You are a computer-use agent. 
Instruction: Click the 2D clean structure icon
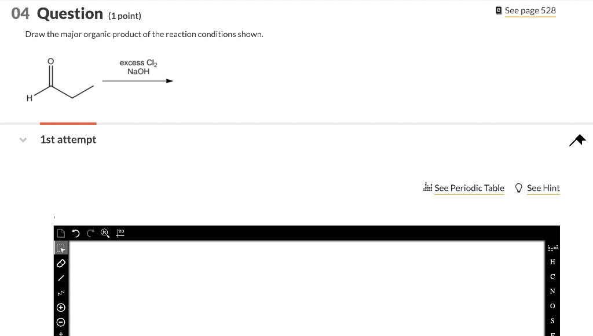pyautogui.click(x=120, y=232)
